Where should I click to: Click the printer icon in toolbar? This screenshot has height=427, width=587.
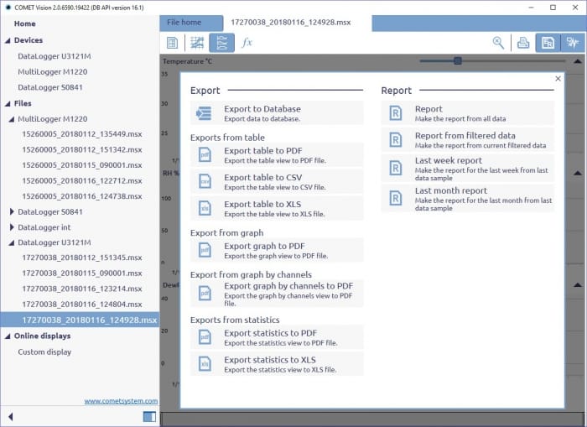coord(522,43)
